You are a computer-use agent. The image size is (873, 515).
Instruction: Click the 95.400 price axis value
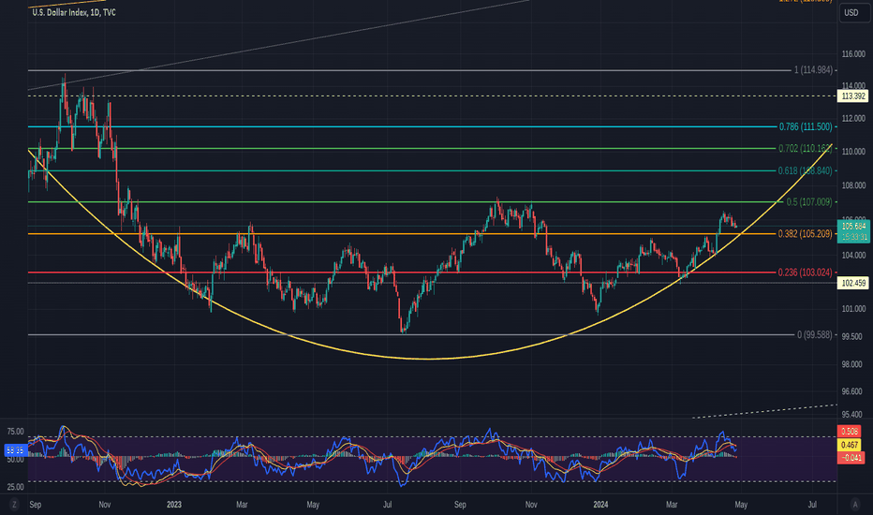[853, 414]
